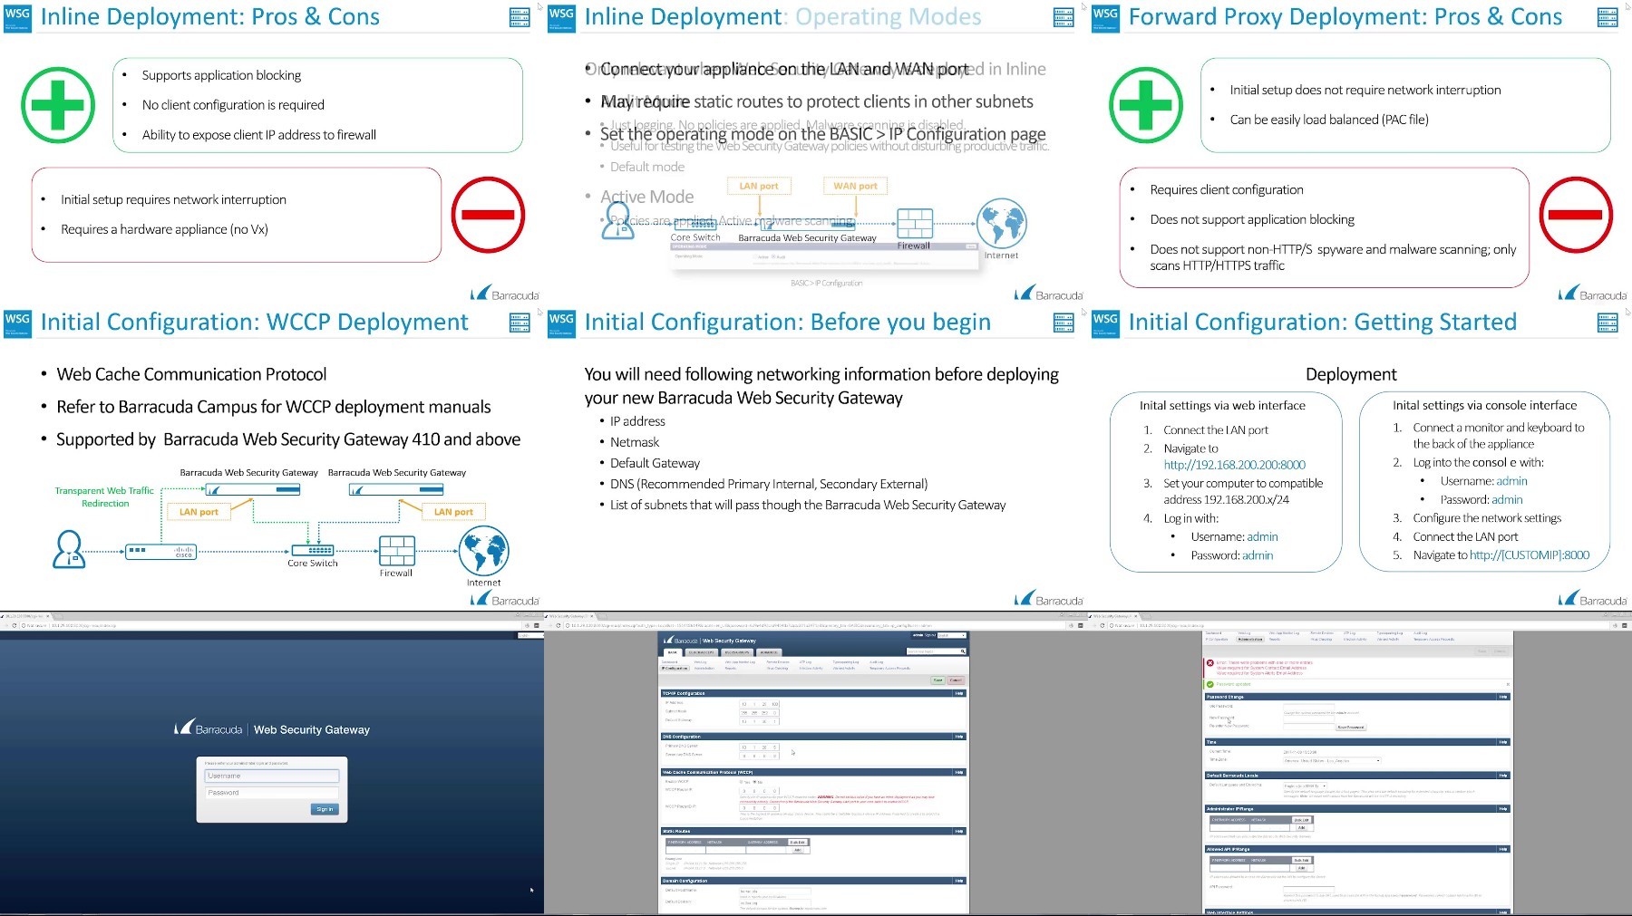1632x916 pixels.
Task: Click the red minus icon on Inline Deployment Pros slide
Action: tap(488, 215)
